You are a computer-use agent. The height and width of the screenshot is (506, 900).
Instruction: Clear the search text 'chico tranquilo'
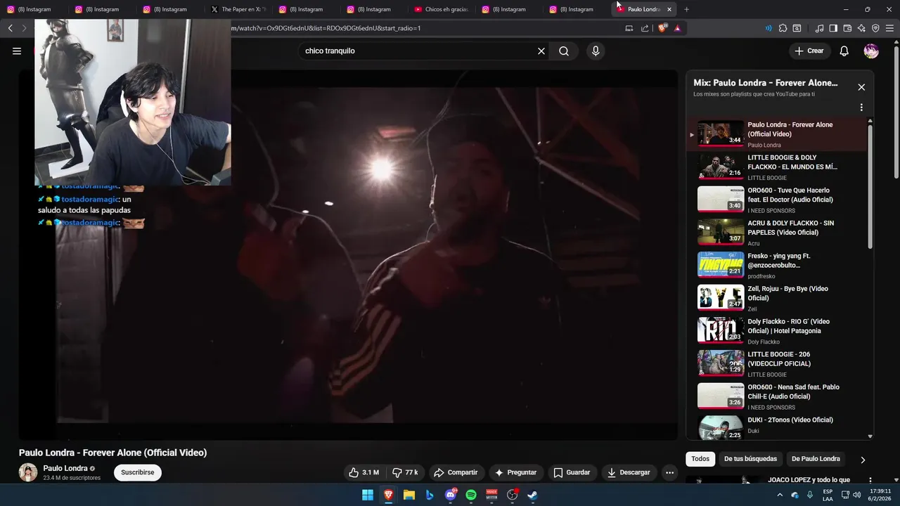[541, 51]
